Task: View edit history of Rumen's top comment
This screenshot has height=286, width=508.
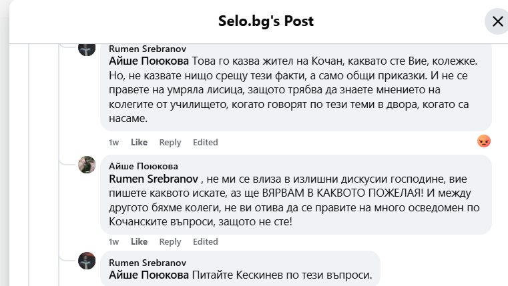Action: [x=206, y=142]
